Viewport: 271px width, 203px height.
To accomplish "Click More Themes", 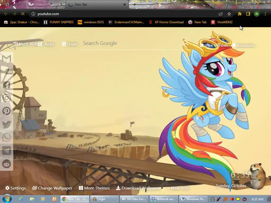I will click(94, 188).
